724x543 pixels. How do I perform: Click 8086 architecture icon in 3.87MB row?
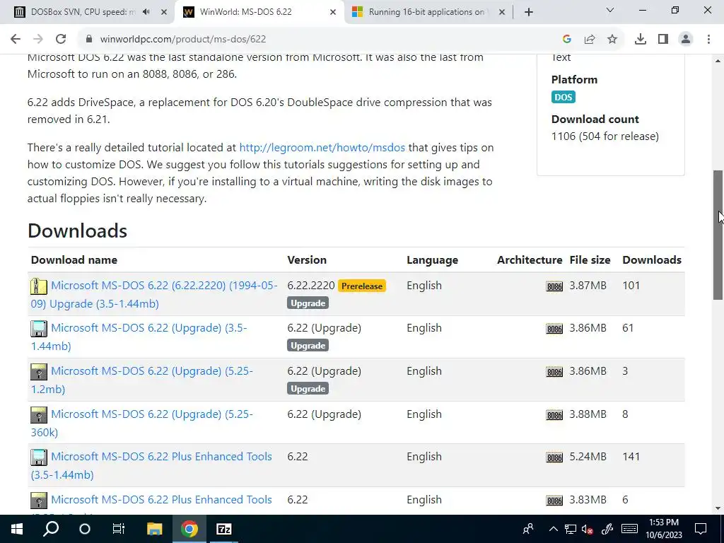tap(554, 286)
